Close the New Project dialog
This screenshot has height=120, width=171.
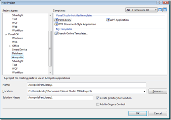pyautogui.click(x=165, y=2)
